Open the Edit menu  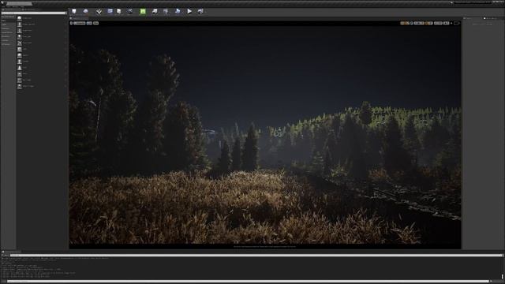[x=9, y=6]
